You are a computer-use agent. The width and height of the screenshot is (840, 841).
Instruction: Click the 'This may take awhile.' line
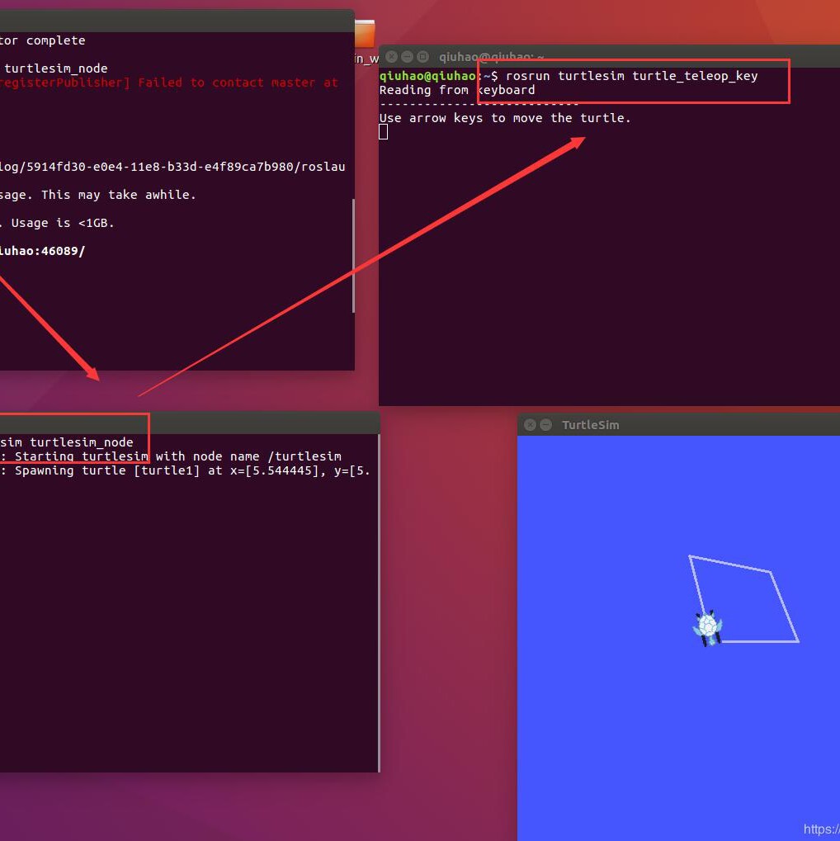click(98, 195)
